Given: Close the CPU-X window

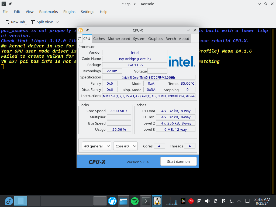Looking at the screenshot, I should click(195, 30).
